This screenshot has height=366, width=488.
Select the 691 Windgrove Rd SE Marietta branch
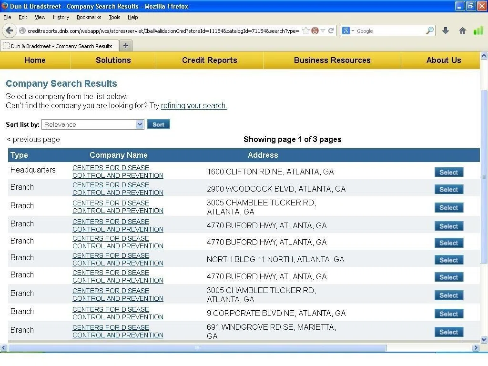449,332
